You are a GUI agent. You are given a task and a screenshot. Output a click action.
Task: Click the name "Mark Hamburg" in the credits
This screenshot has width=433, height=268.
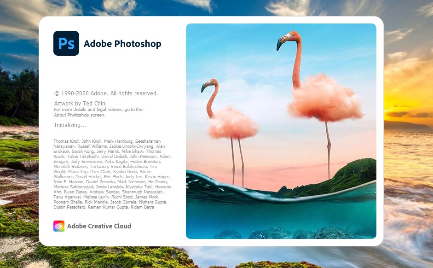(118, 141)
